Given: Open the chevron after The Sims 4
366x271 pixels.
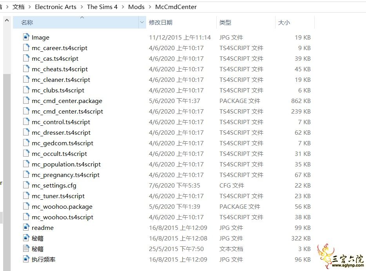Looking at the screenshot, I should pyautogui.click(x=123, y=7).
